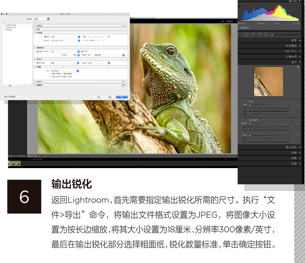Click the detail preview thumbnail

tap(268, 82)
